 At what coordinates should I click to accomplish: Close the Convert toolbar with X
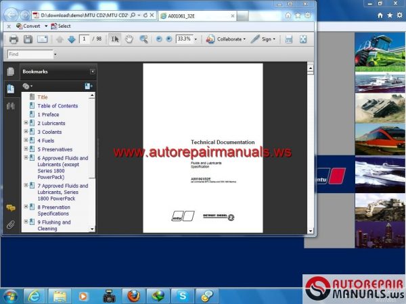9,26
